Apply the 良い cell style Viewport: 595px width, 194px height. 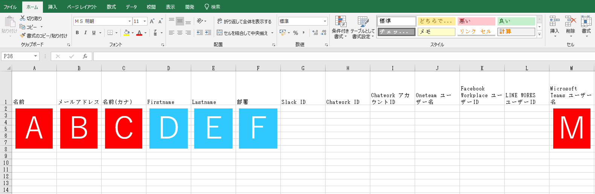[x=516, y=21]
